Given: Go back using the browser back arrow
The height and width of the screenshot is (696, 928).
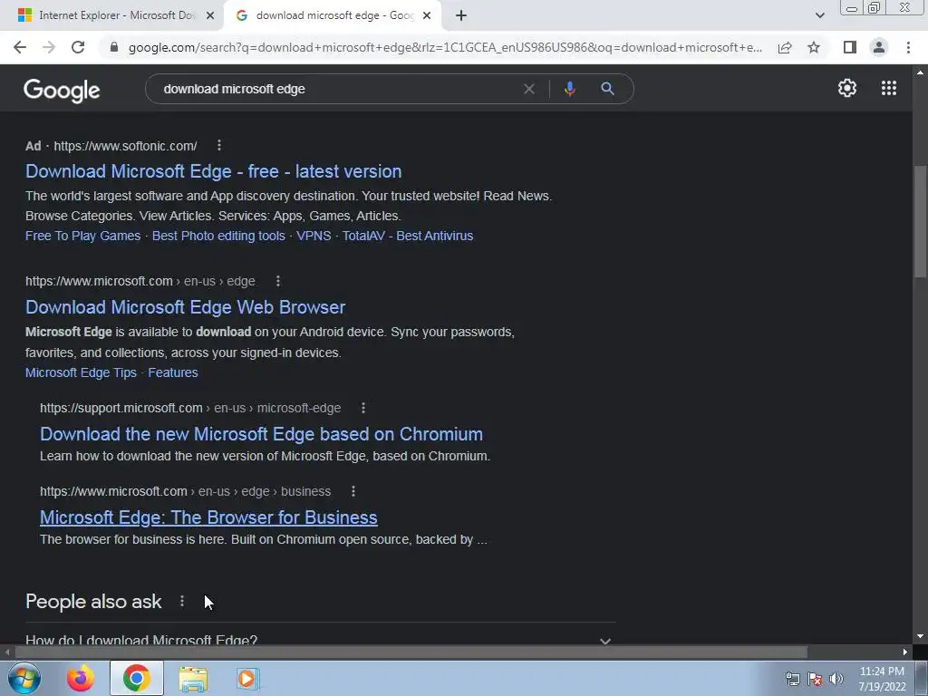Looking at the screenshot, I should [20, 47].
